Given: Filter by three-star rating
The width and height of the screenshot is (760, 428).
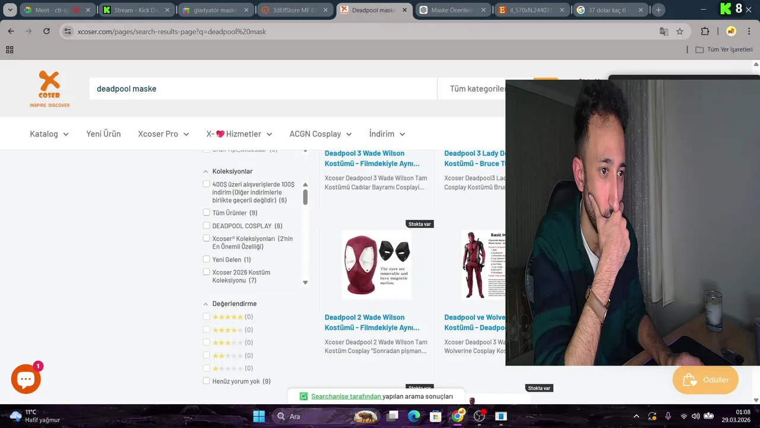Looking at the screenshot, I should (207, 342).
